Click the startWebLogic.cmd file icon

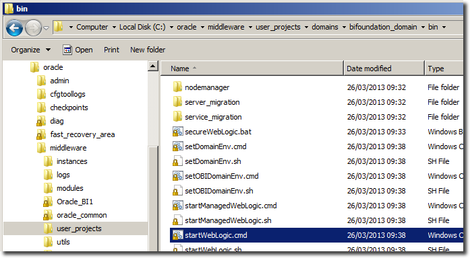pos(177,235)
